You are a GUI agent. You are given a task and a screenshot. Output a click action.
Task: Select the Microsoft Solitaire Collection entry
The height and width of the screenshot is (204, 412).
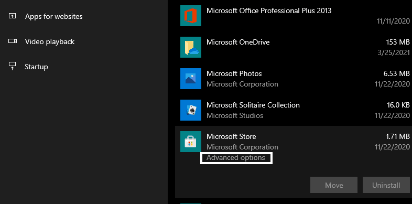pyautogui.click(x=294, y=110)
